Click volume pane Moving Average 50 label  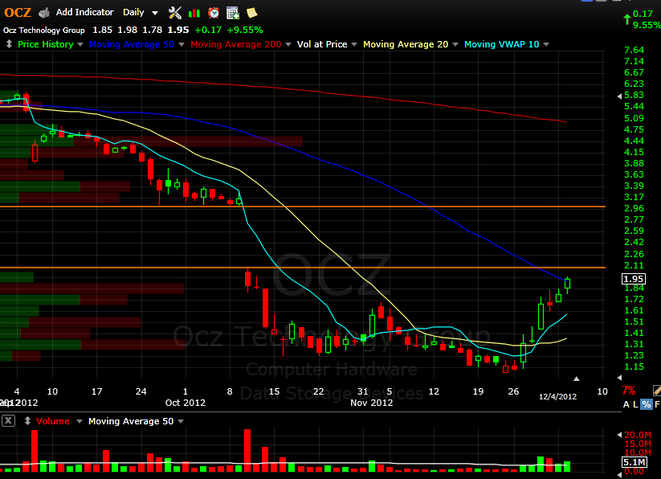coord(131,421)
